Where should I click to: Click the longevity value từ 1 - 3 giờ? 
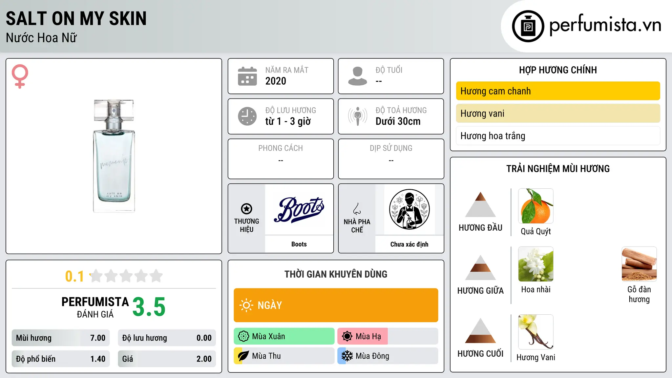pyautogui.click(x=288, y=121)
